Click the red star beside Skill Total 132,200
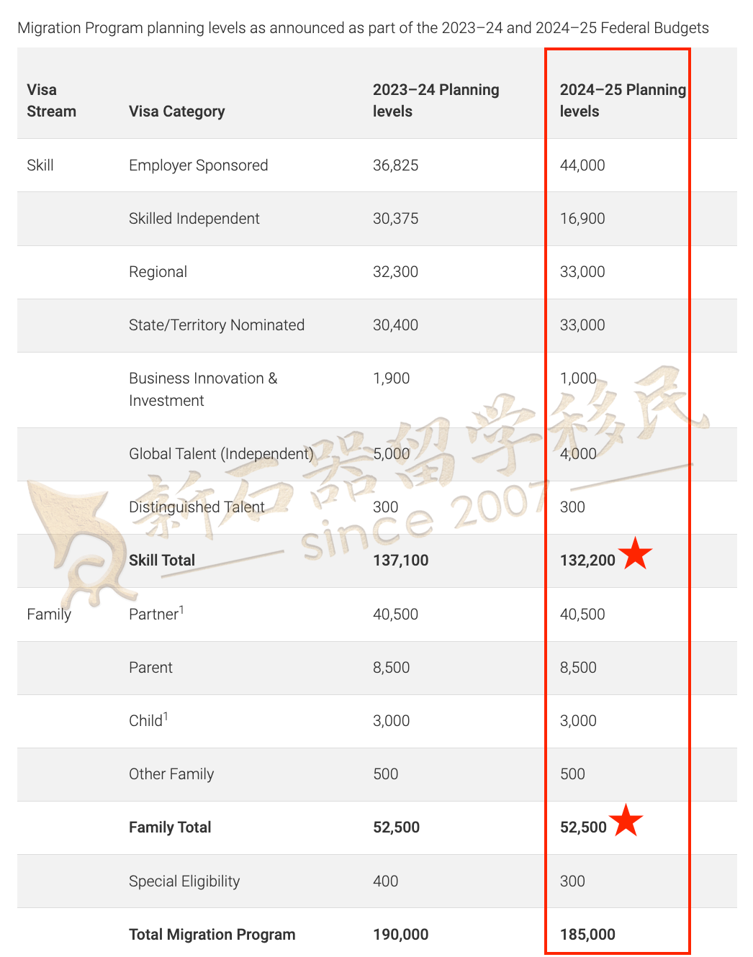Viewport: 753px width, 957px height. pos(635,554)
